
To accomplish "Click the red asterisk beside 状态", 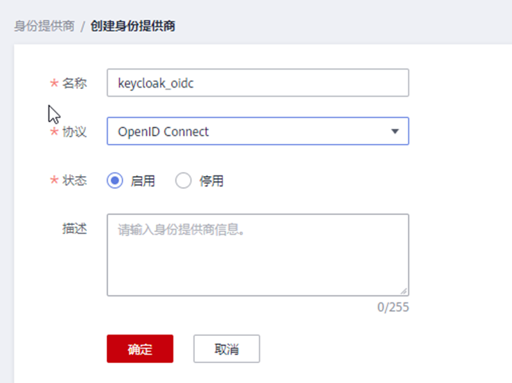I will (54, 181).
